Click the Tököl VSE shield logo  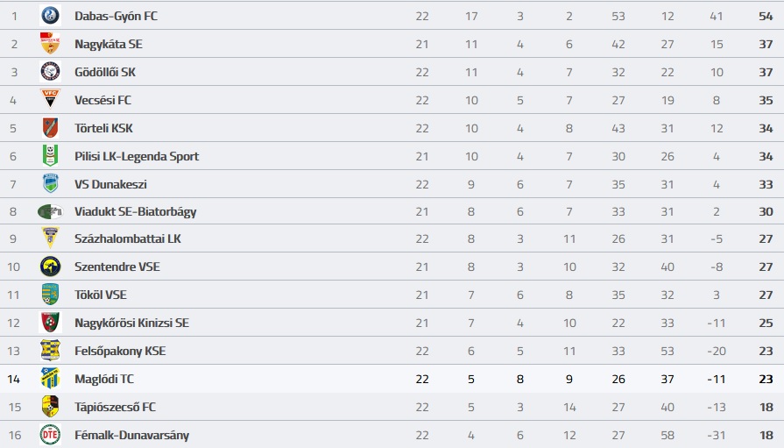[50, 295]
